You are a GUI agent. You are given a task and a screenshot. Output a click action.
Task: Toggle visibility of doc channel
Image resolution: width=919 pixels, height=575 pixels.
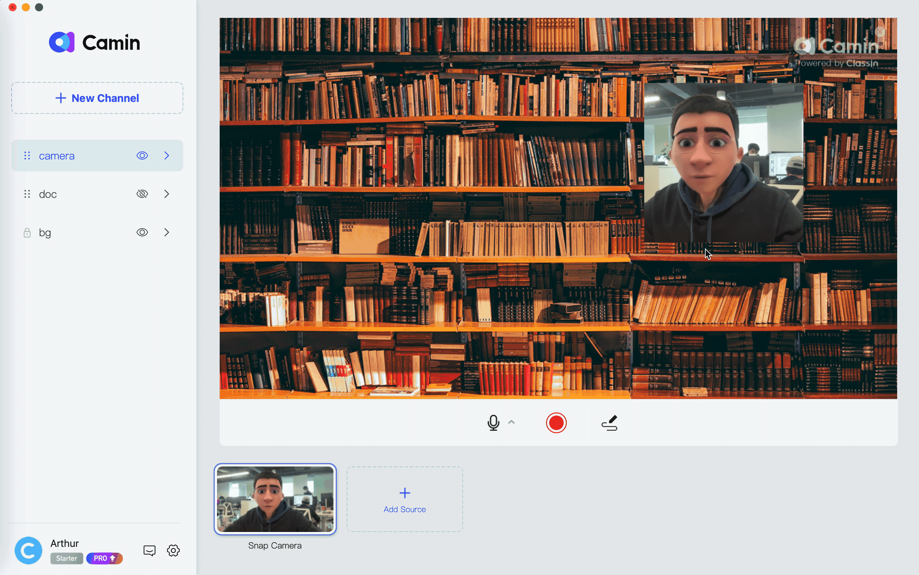[142, 194]
